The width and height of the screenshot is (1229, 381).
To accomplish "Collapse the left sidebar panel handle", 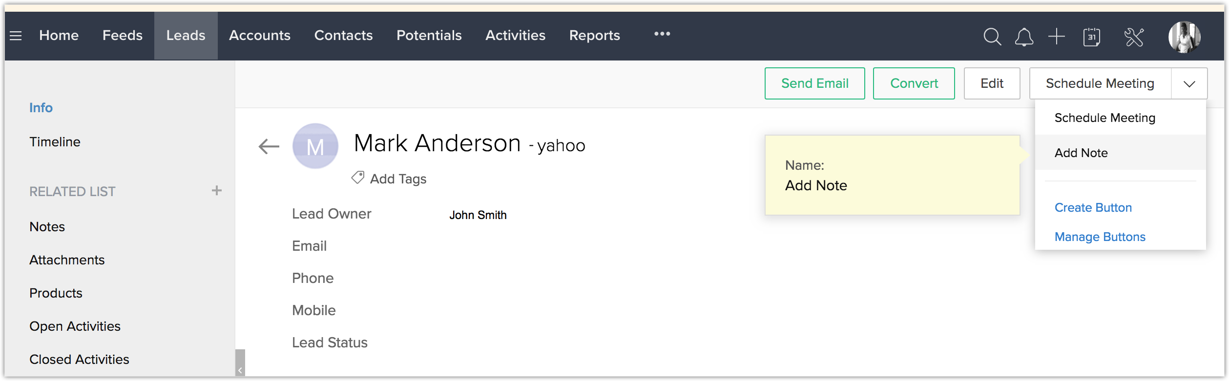I will [240, 363].
